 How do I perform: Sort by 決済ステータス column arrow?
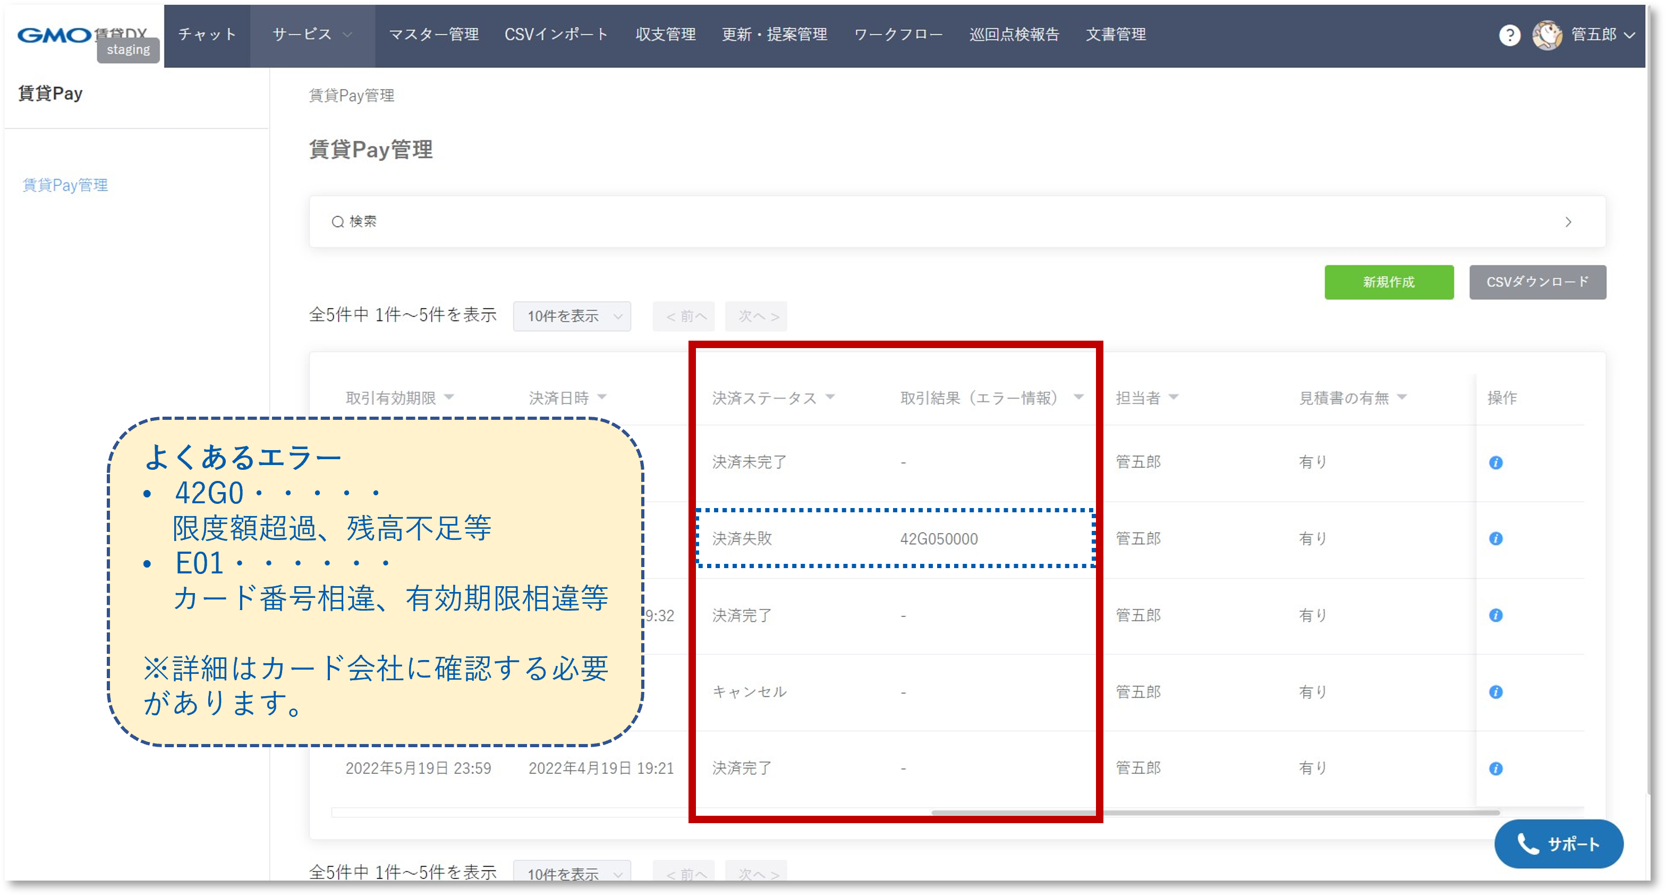tap(830, 397)
